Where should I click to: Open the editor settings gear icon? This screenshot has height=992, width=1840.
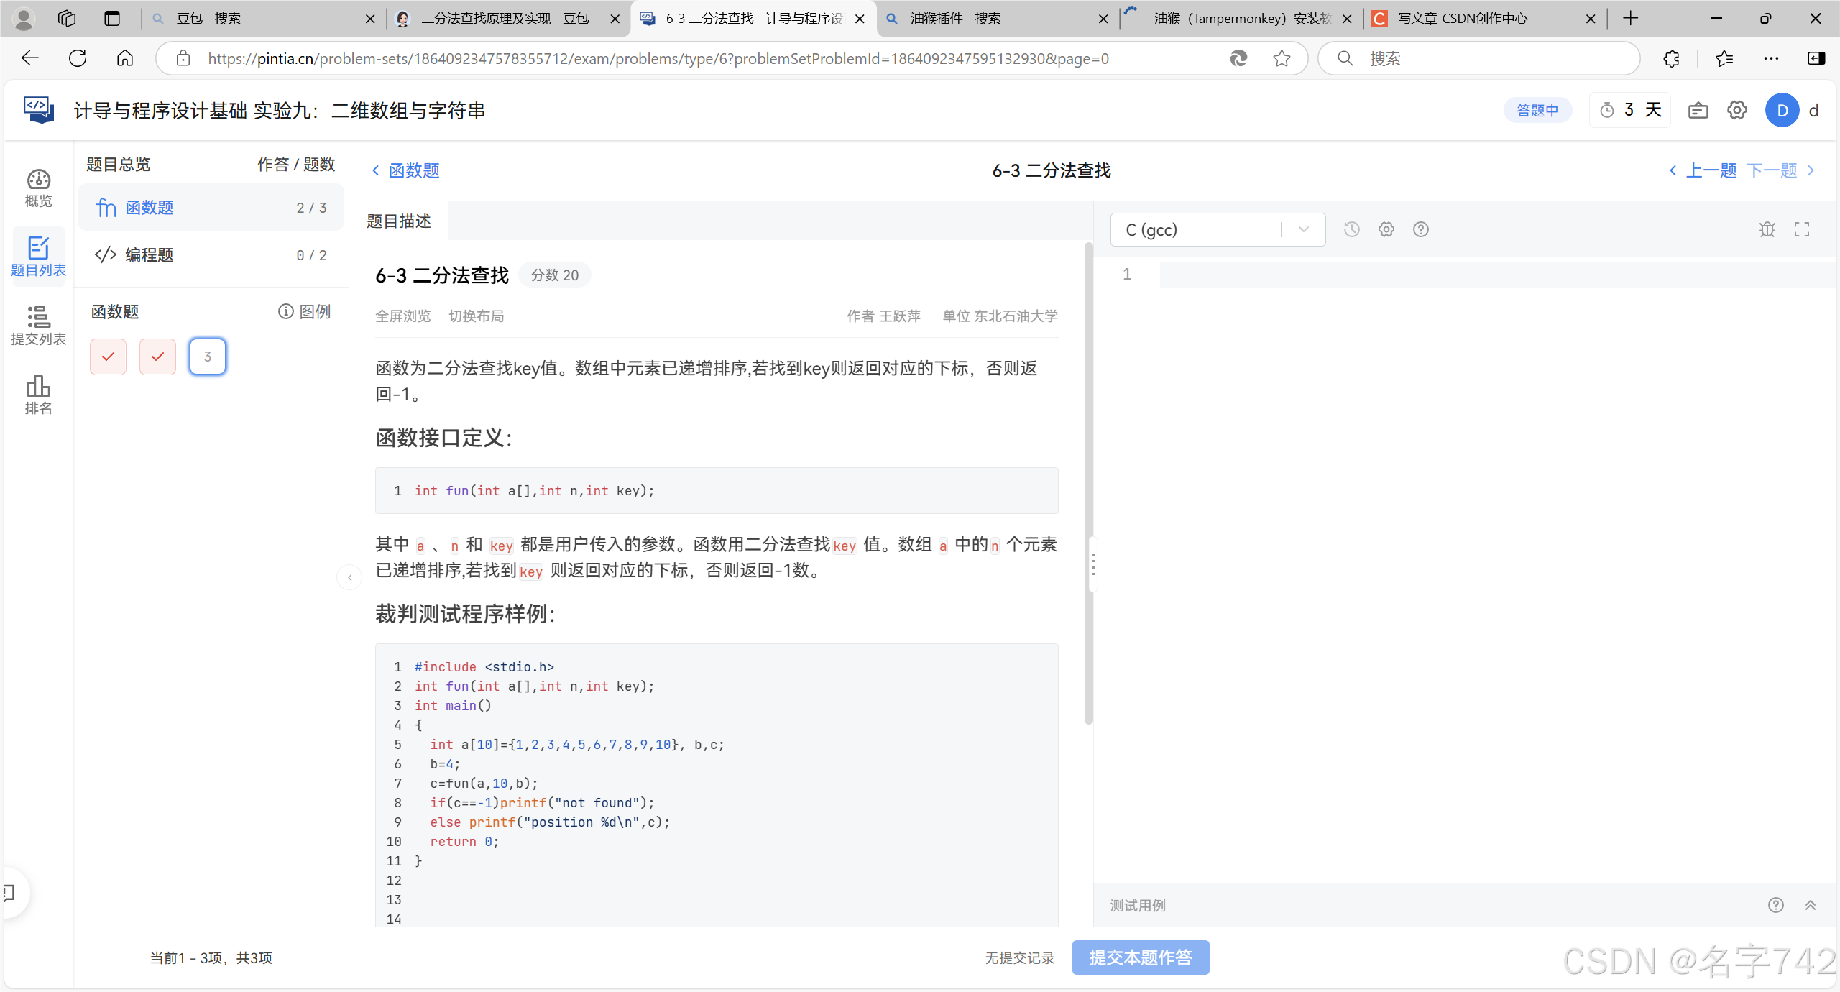click(1386, 229)
